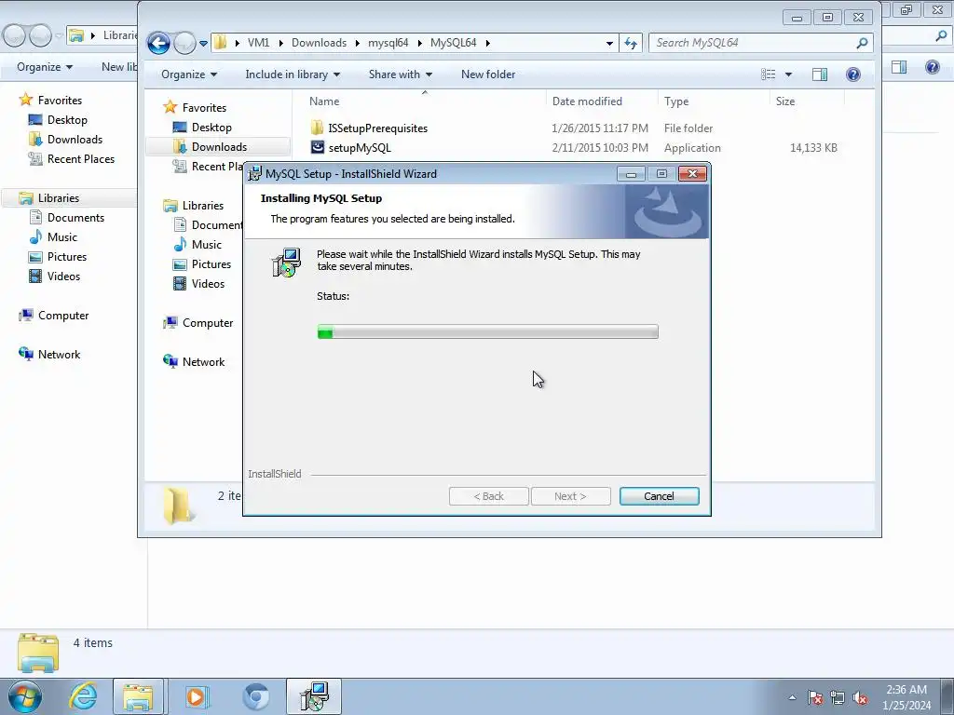Open Windows Explorer taskbar button

tap(138, 696)
